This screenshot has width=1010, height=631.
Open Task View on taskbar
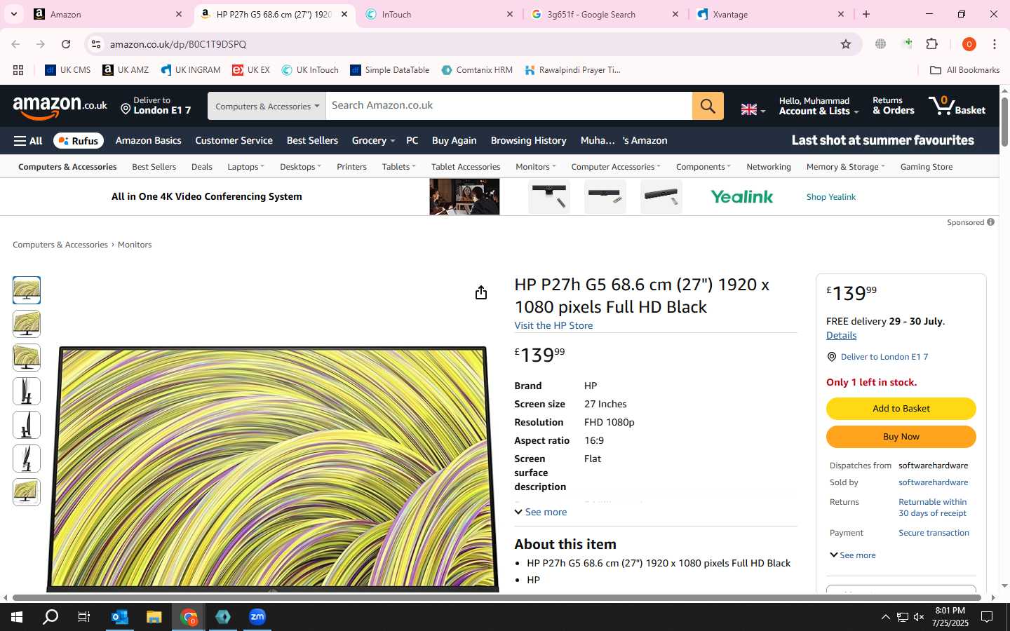click(84, 617)
